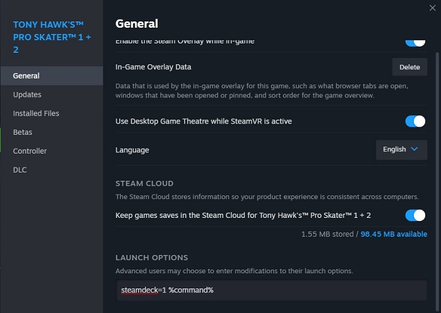Screen dimensions: 441x313
Task: Click the General page heading
Action: (137, 24)
